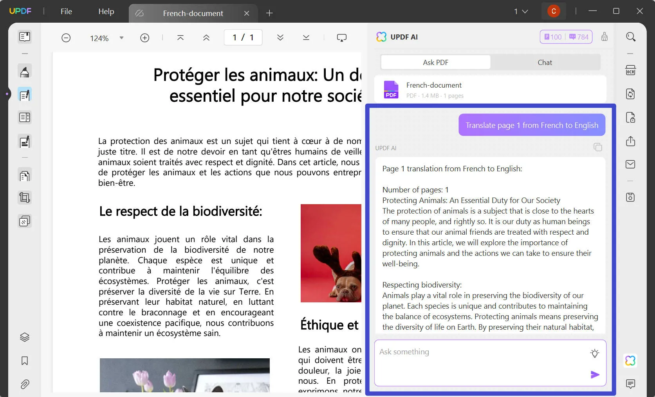Open the prompt suggestions lightbulb
Image resolution: width=655 pixels, height=397 pixels.
pos(595,353)
